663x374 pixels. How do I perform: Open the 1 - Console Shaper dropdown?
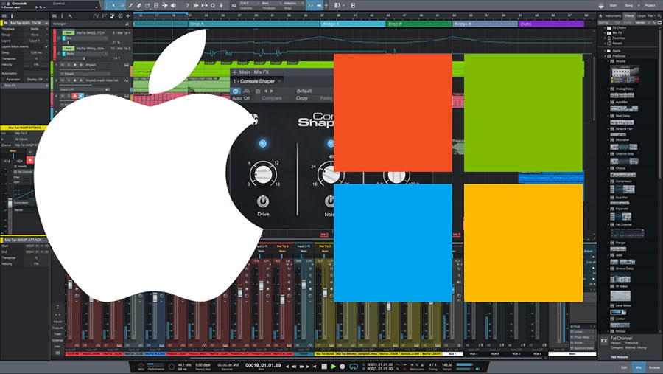[258, 81]
